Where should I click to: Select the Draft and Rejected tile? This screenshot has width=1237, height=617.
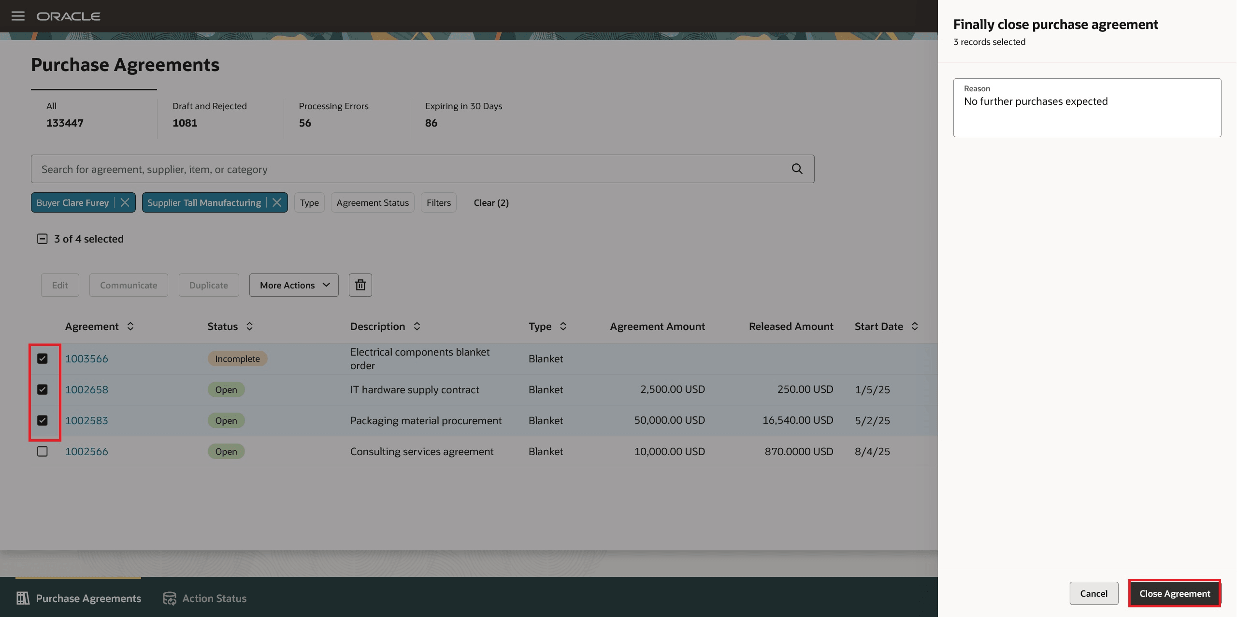pyautogui.click(x=210, y=115)
